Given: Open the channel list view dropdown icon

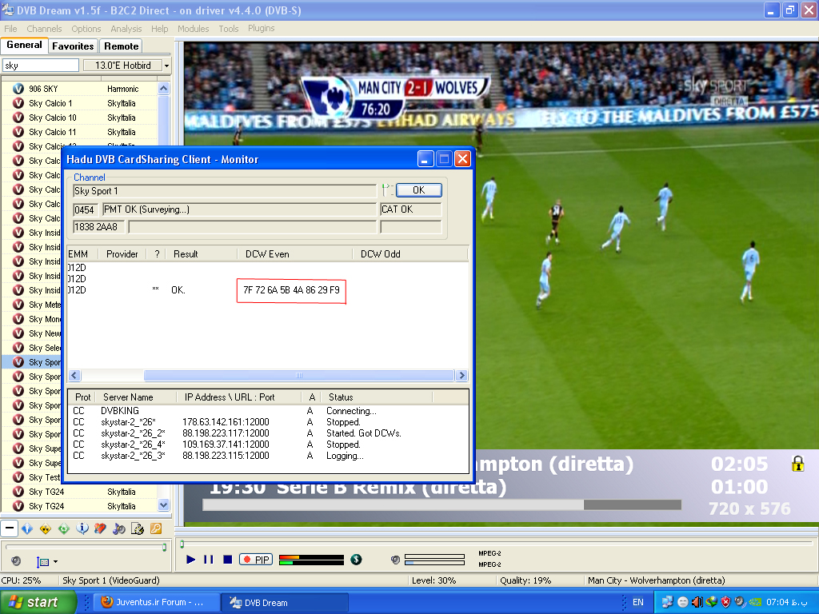Looking at the screenshot, I should click(46, 562).
